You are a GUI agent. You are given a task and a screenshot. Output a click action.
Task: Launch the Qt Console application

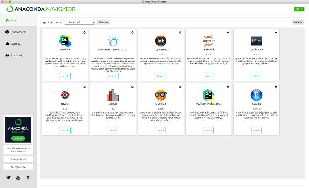(x=256, y=76)
